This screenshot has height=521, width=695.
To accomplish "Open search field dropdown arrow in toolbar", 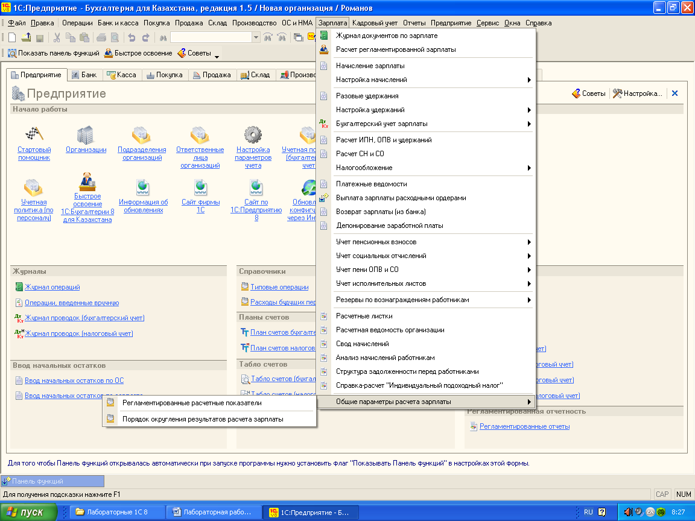I will point(256,38).
